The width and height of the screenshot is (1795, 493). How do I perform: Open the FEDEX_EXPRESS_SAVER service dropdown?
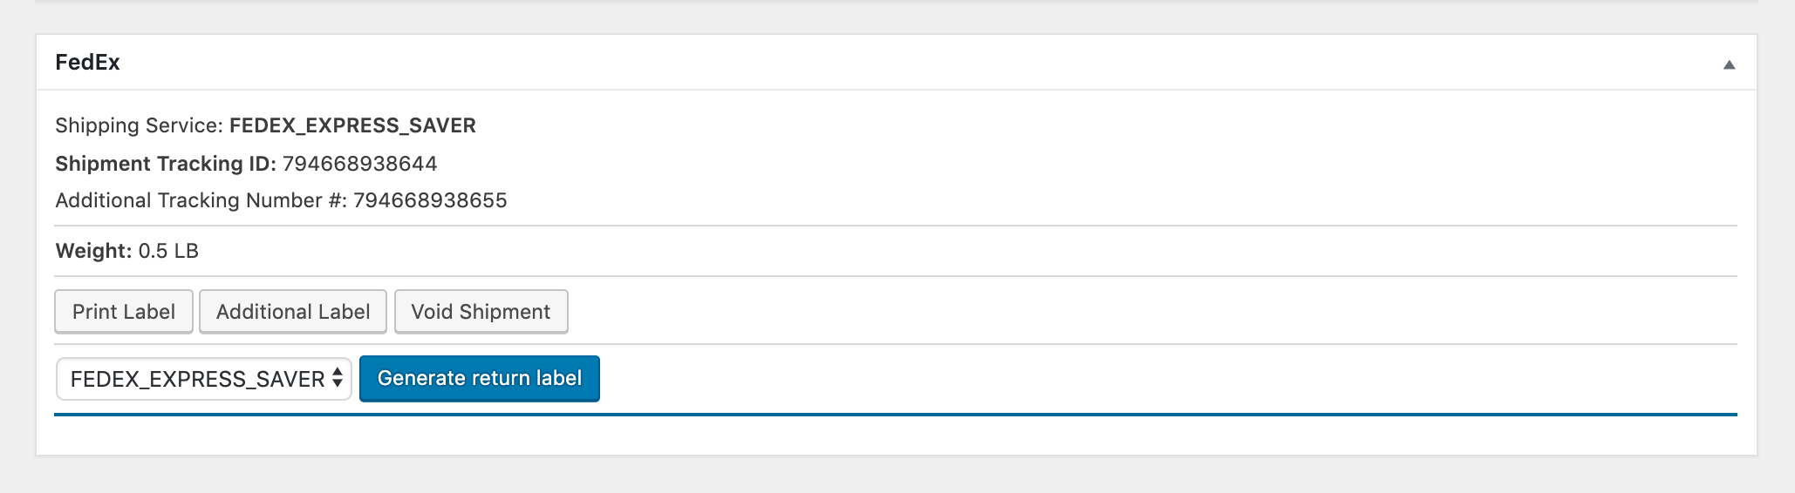coord(204,379)
